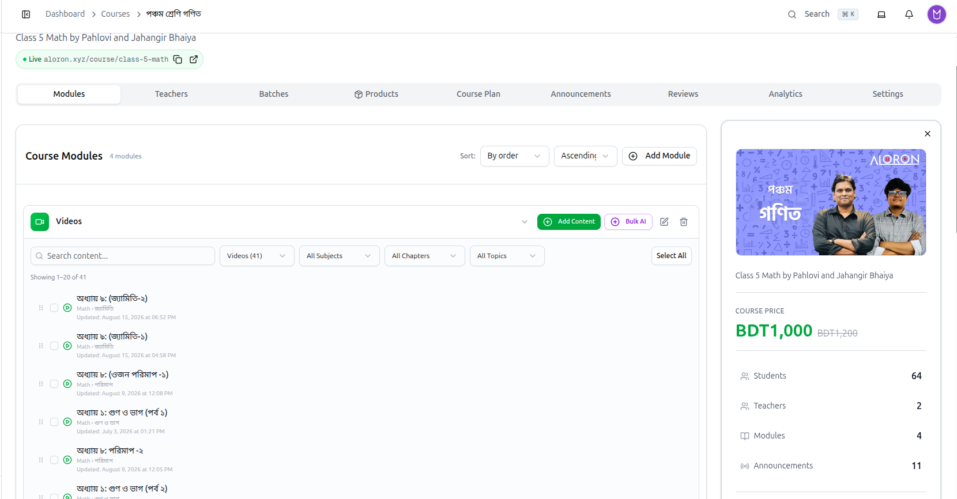Image resolution: width=957 pixels, height=499 pixels.
Task: Open video titled অধ্যায় ৯: (জ্যামিতি-২)
Action: point(112,298)
